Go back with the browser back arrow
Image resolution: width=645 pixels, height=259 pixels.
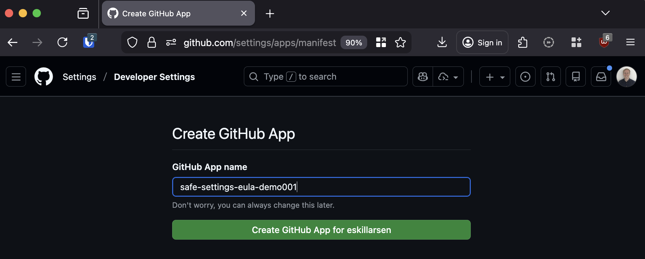pyautogui.click(x=12, y=43)
